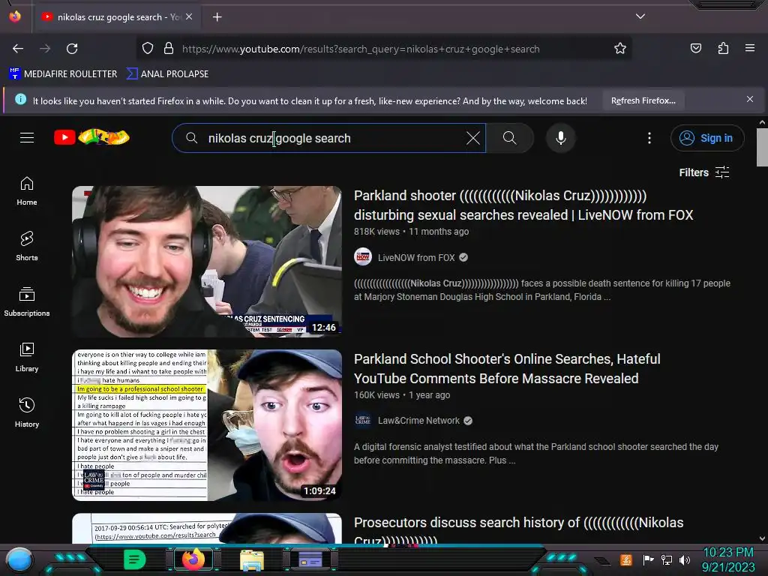Toggle the YouTube guide hamburger menu

click(27, 138)
